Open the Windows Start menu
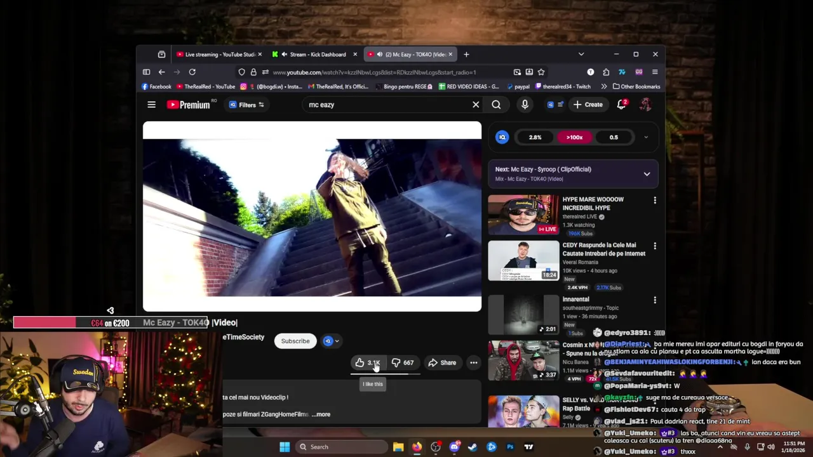813x457 pixels. point(285,447)
